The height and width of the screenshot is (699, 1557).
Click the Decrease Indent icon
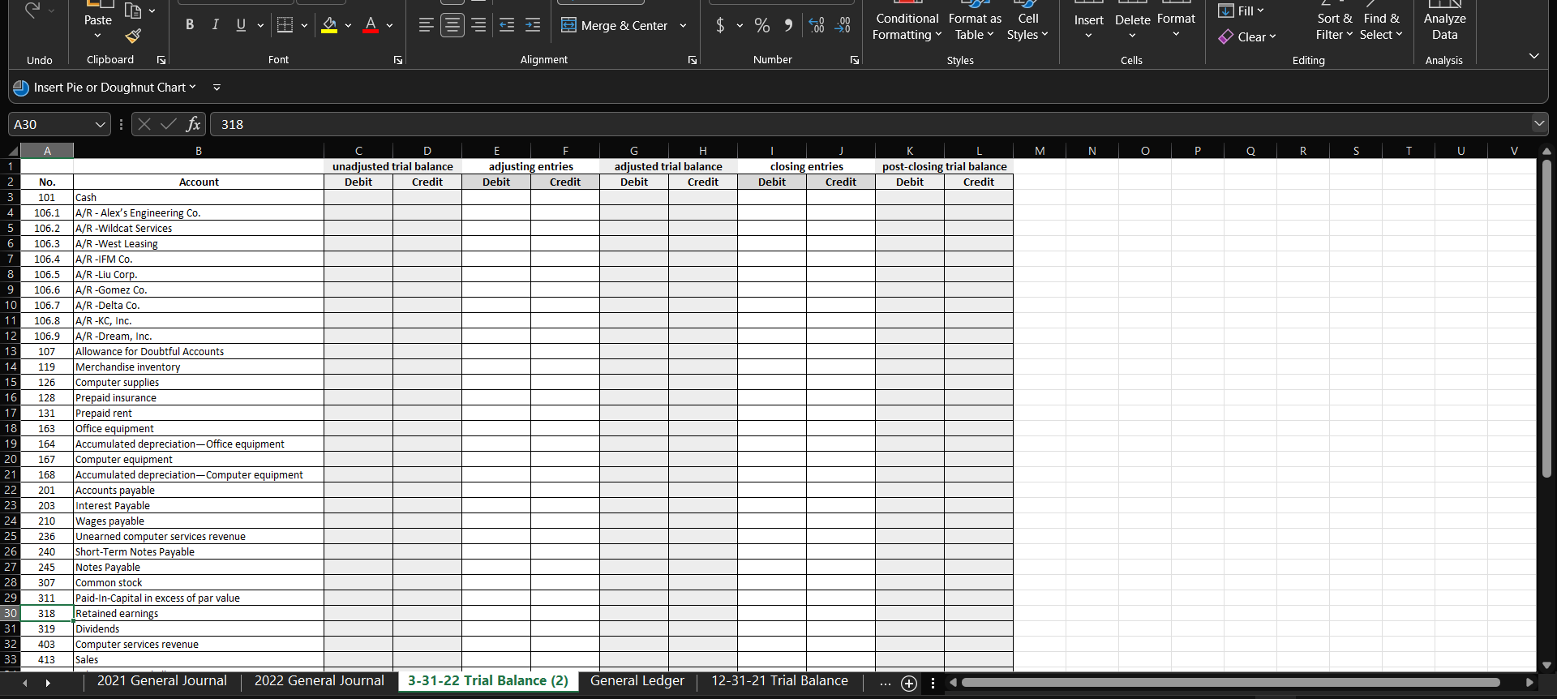coord(507,25)
